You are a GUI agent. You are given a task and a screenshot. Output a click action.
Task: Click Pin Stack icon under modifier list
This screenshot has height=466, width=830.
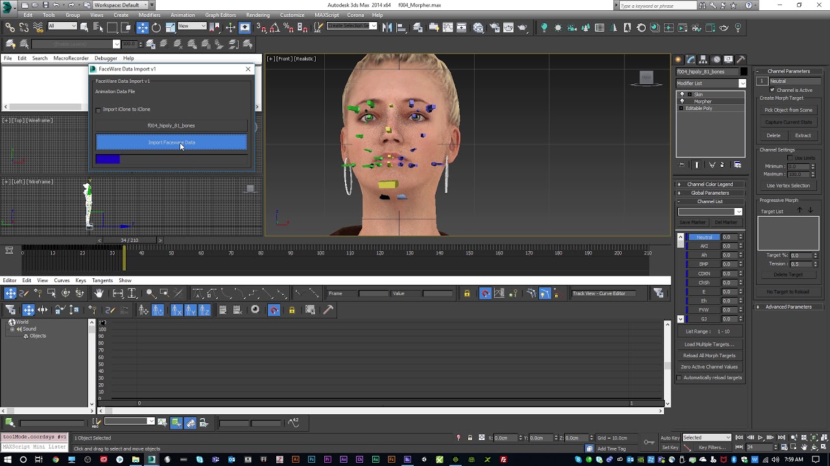click(x=682, y=165)
